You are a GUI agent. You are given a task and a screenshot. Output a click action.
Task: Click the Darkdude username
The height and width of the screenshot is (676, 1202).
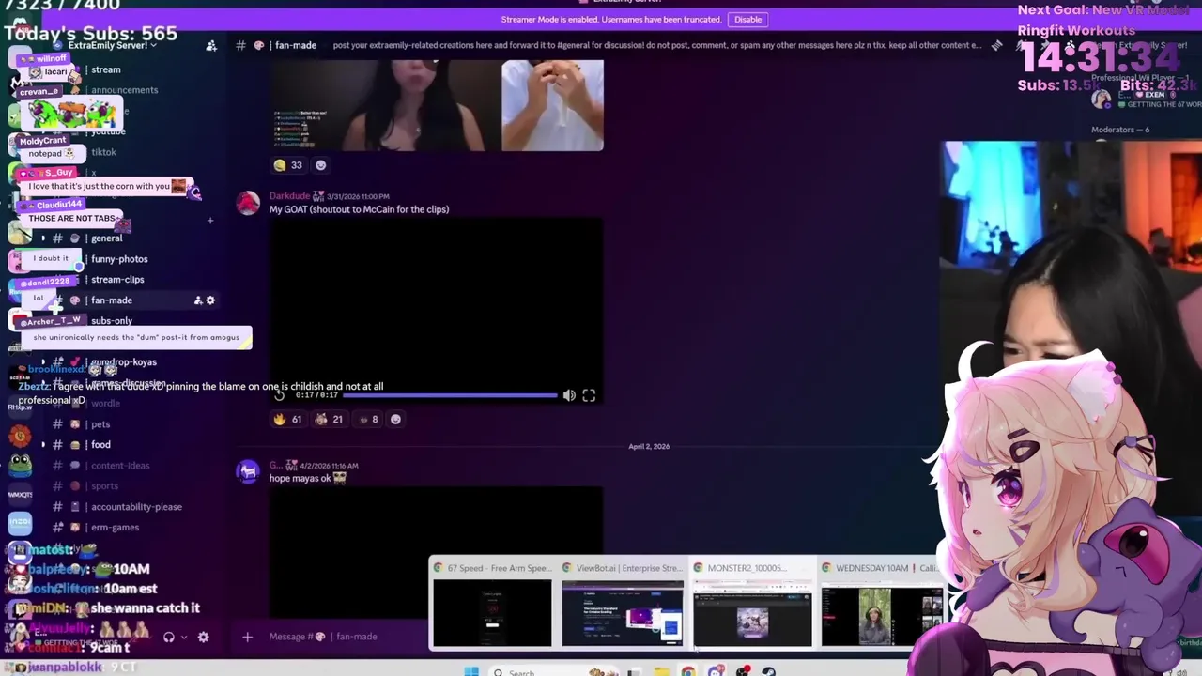click(x=289, y=196)
